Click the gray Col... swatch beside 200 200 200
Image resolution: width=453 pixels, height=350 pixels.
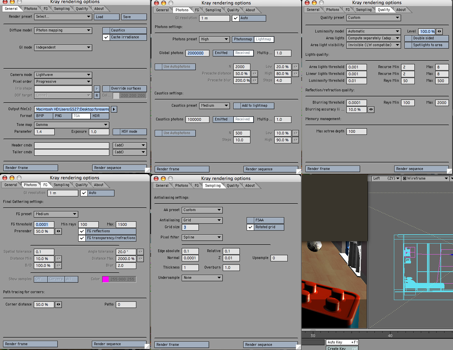(116, 95)
